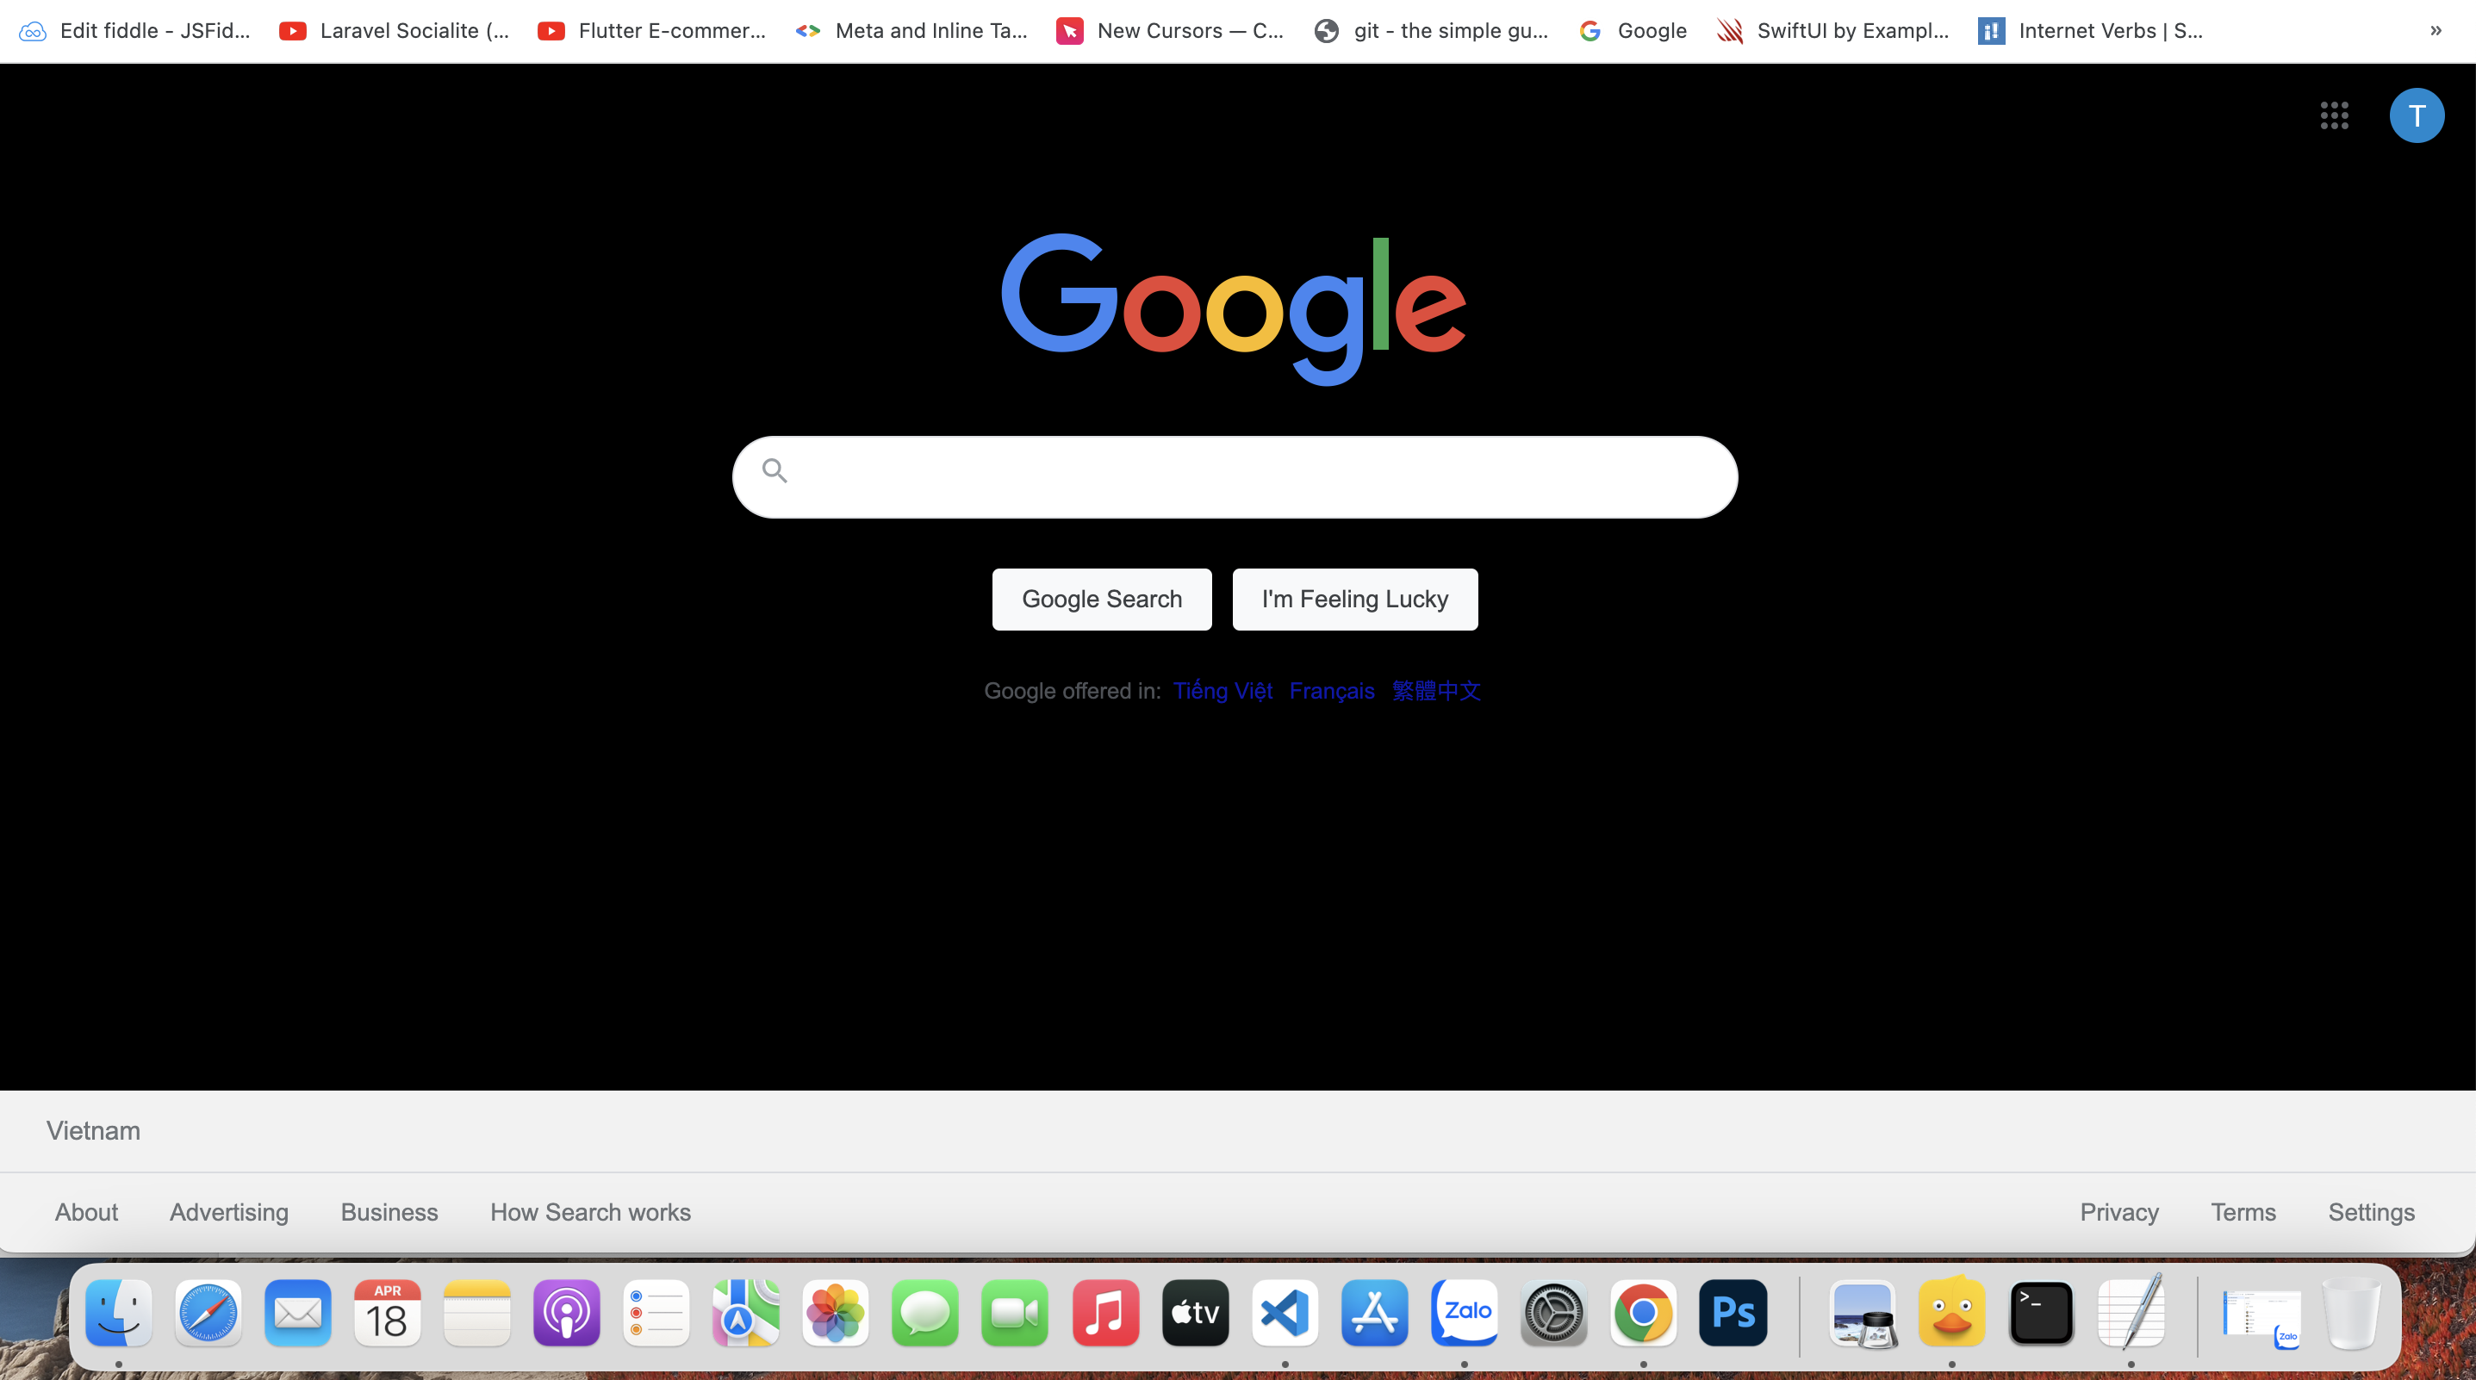
Task: Launch Safari from the Dock
Action: [208, 1312]
